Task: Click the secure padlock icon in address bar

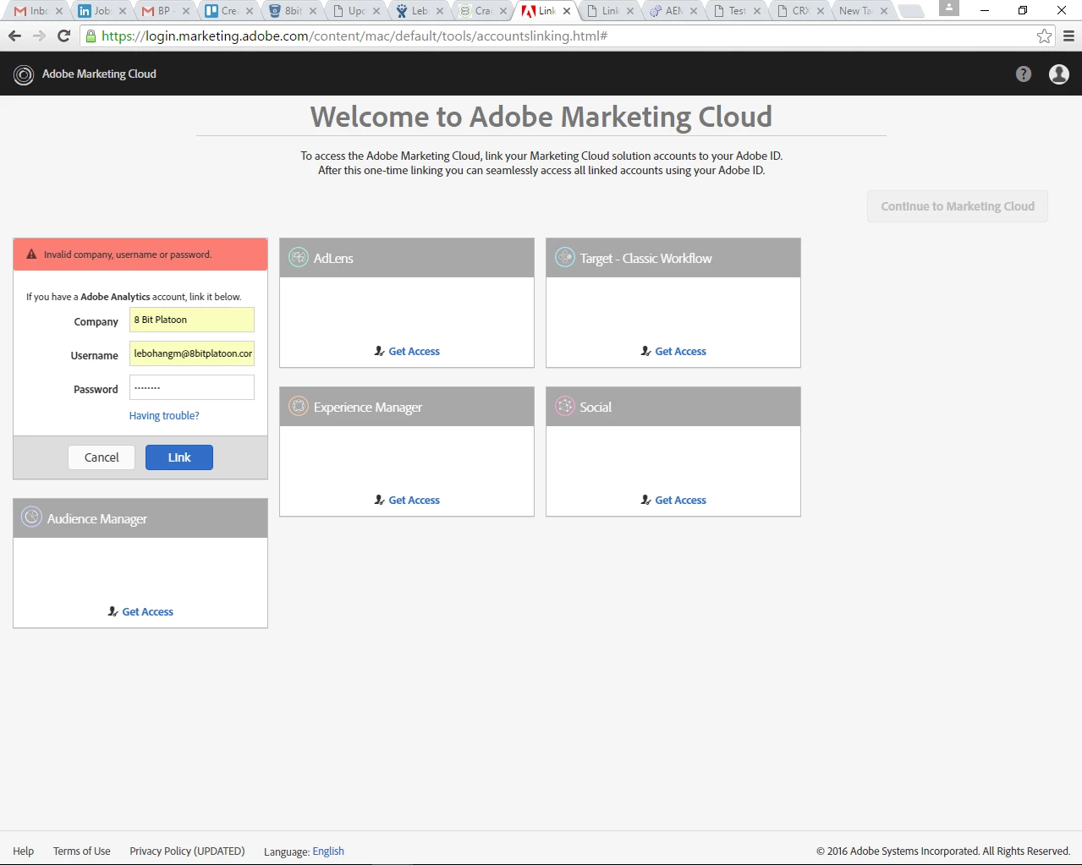Action: pos(91,36)
